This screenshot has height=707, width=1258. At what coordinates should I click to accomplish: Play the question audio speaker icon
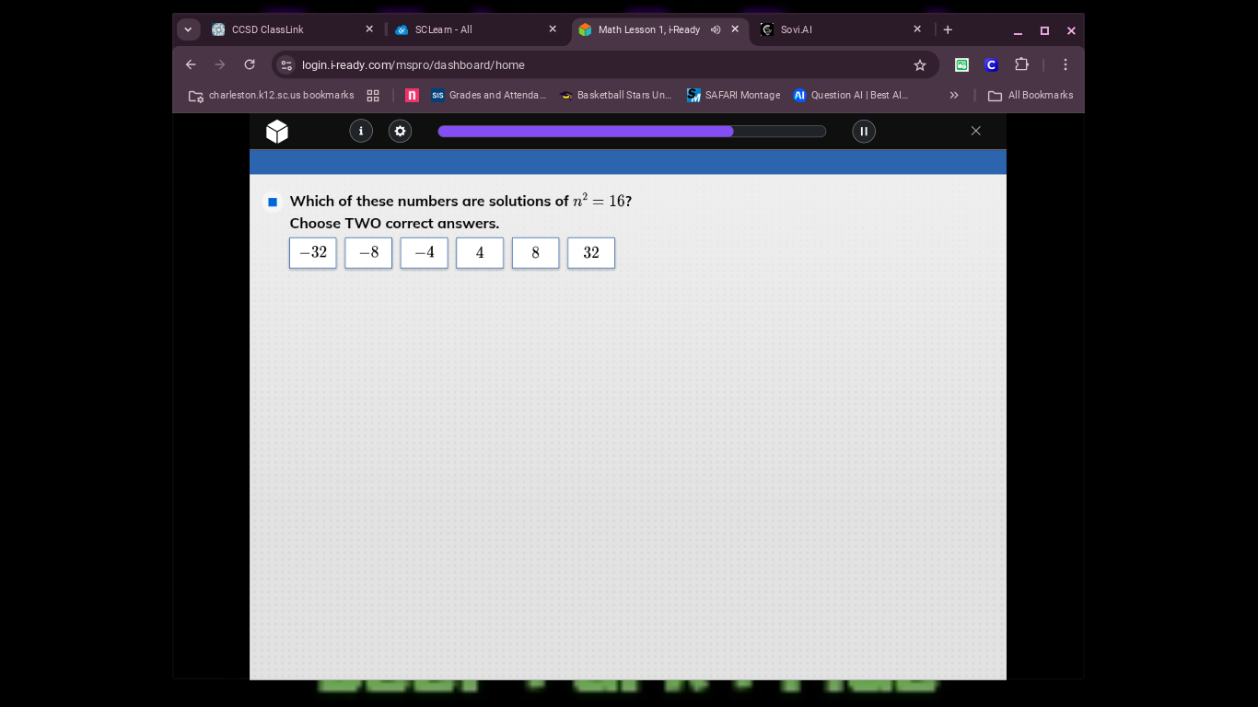(273, 202)
